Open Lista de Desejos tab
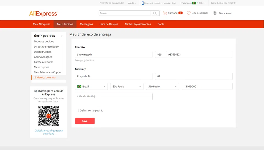This screenshot has width=264, height=150. point(109,24)
